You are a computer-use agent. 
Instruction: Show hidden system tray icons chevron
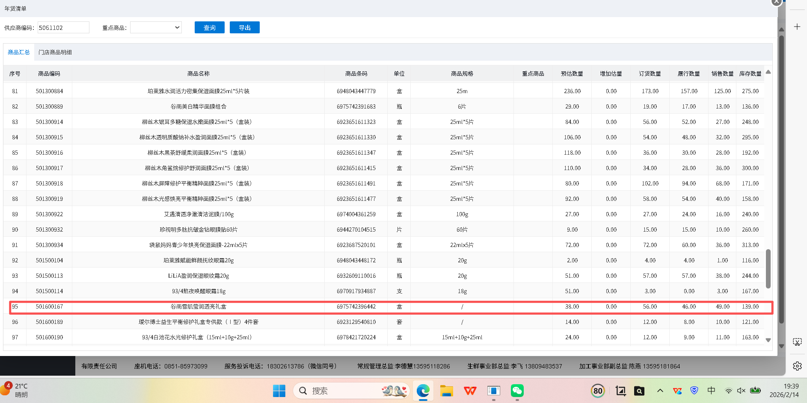click(x=660, y=391)
